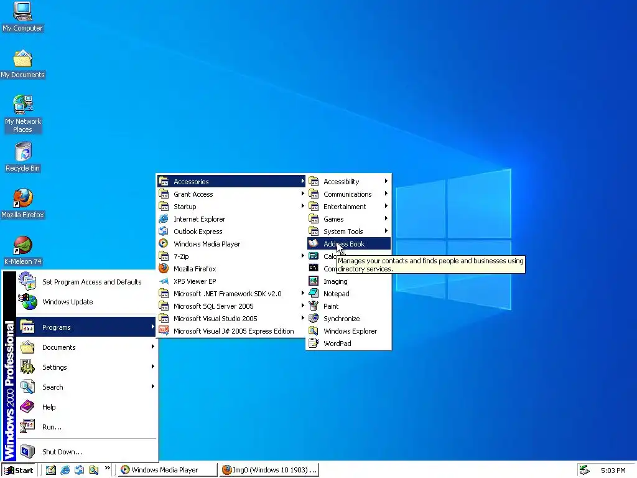The width and height of the screenshot is (637, 478).
Task: Launch Windows Media Player from Programs menu
Action: pyautogui.click(x=231, y=244)
